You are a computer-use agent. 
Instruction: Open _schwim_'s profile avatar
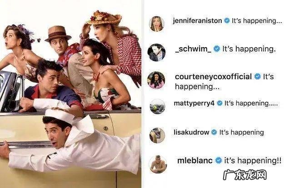pyautogui.click(x=156, y=52)
